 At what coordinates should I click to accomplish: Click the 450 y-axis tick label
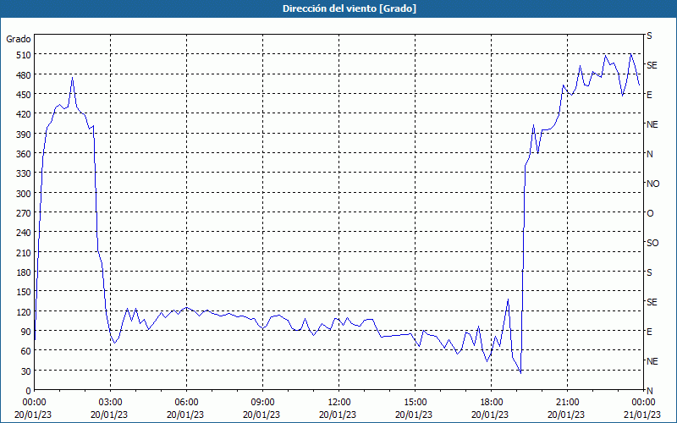pos(25,95)
